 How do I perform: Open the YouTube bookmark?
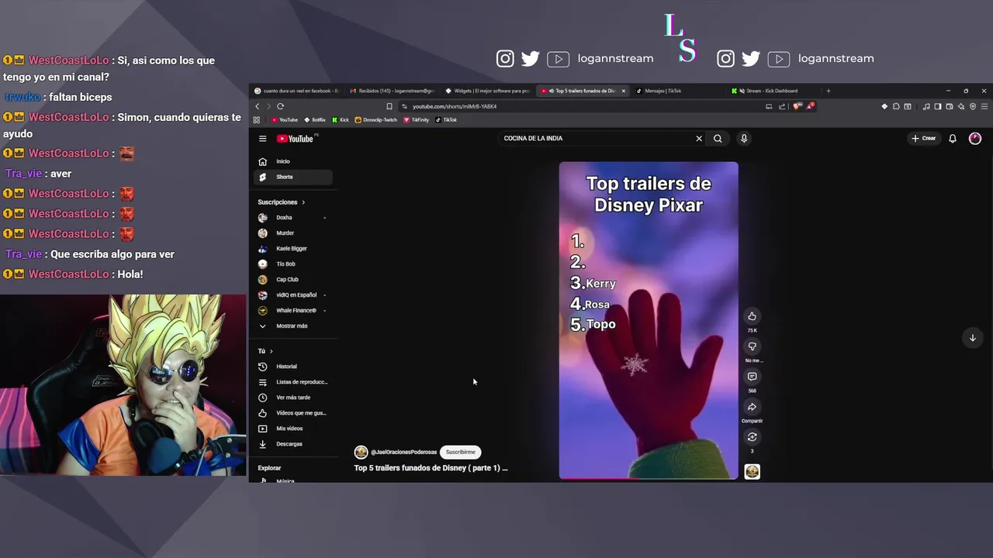(284, 120)
